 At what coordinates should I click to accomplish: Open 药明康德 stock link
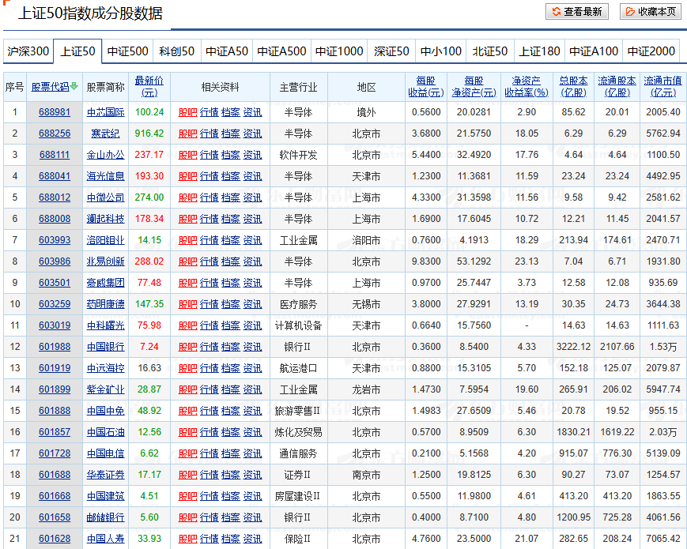[x=106, y=304]
